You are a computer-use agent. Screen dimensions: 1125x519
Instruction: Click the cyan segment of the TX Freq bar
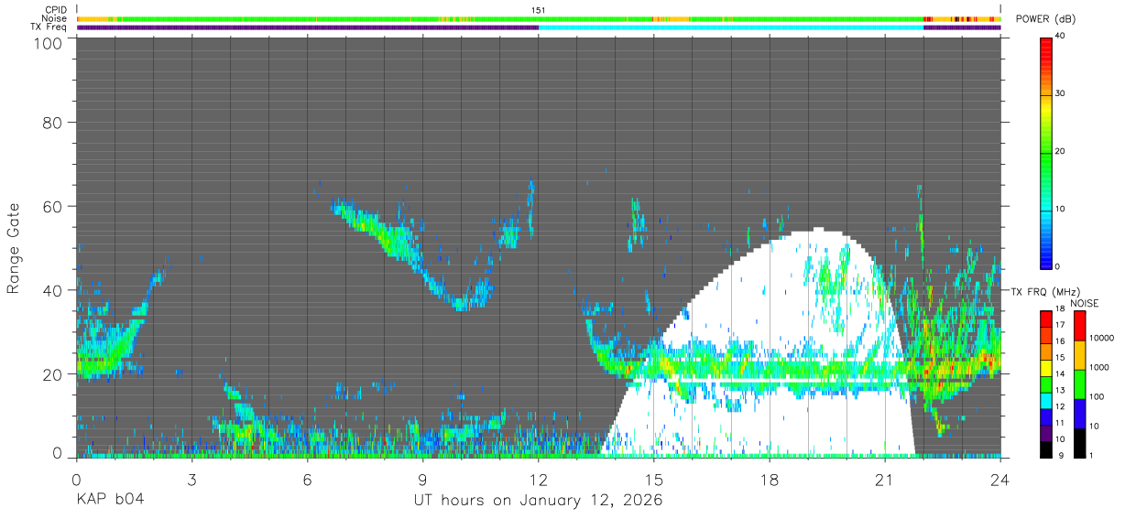click(731, 27)
